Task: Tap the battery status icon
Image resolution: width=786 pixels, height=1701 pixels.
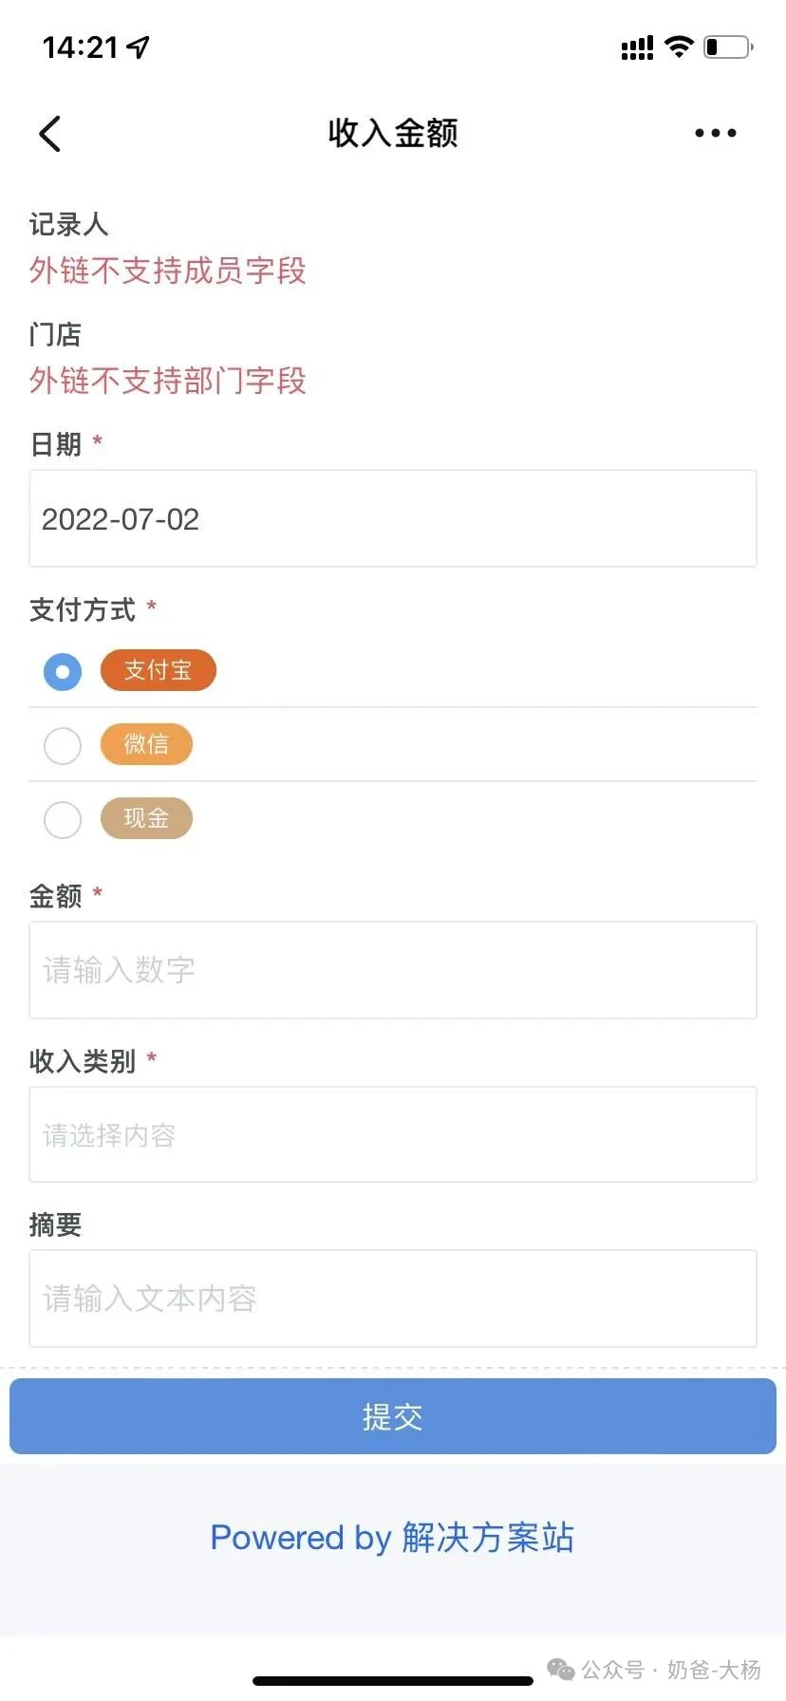Action: coord(728,47)
